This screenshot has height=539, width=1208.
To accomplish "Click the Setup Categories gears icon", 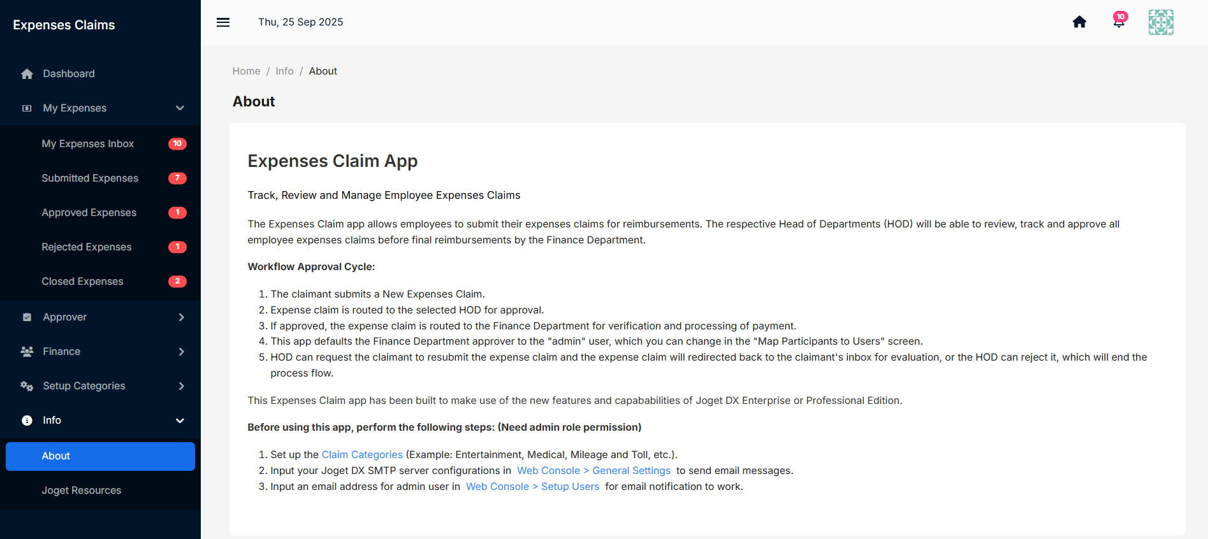I will tap(27, 386).
